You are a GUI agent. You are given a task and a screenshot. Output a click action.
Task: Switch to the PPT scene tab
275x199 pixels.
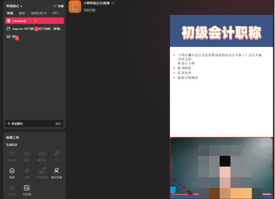(55, 13)
